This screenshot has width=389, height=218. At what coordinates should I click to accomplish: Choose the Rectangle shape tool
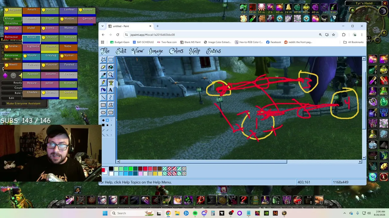(103, 105)
